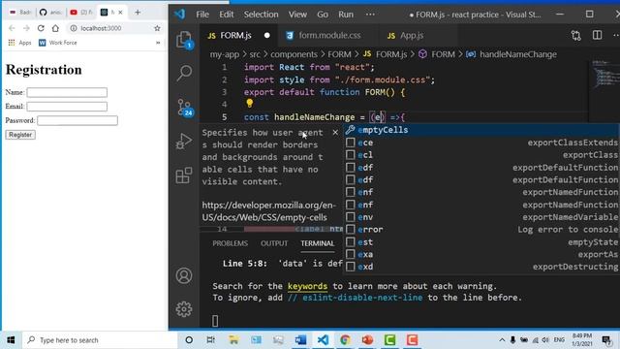Open a new browser tab

tap(138, 13)
